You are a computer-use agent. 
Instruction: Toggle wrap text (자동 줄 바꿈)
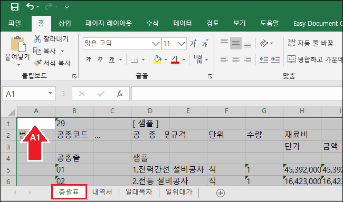click(x=310, y=43)
